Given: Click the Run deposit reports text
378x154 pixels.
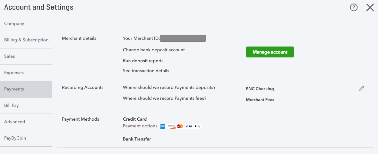Looking at the screenshot, I should click(x=143, y=61).
